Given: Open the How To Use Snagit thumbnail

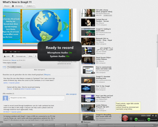Looking at the screenshot, I should 88,89.
